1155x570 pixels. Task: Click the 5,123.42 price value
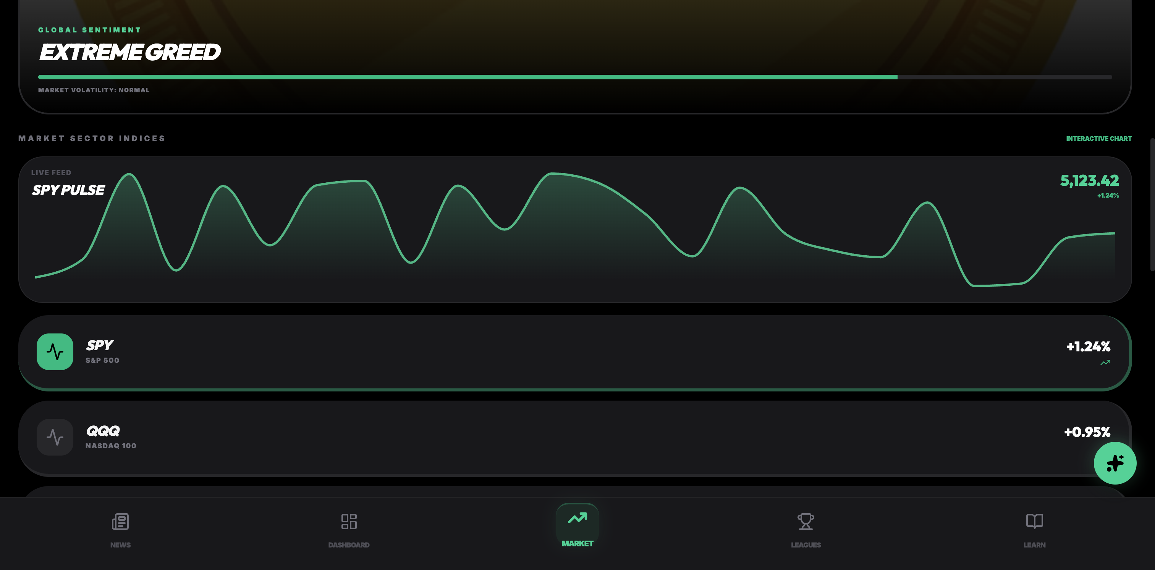pyautogui.click(x=1089, y=180)
